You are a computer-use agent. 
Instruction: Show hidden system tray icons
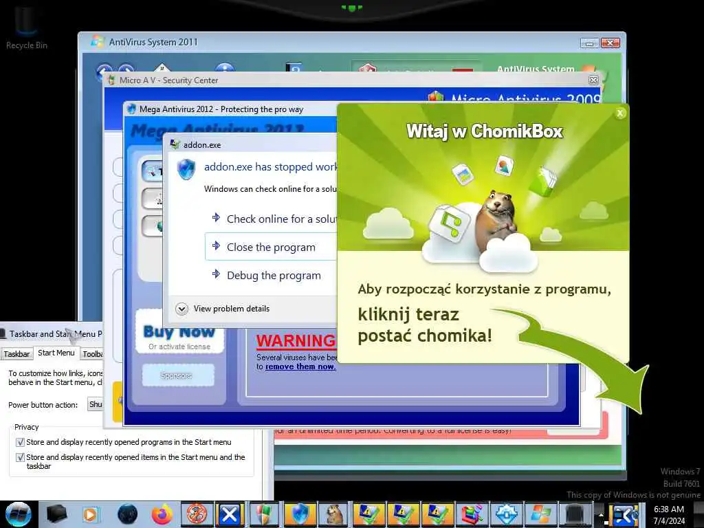[601, 514]
